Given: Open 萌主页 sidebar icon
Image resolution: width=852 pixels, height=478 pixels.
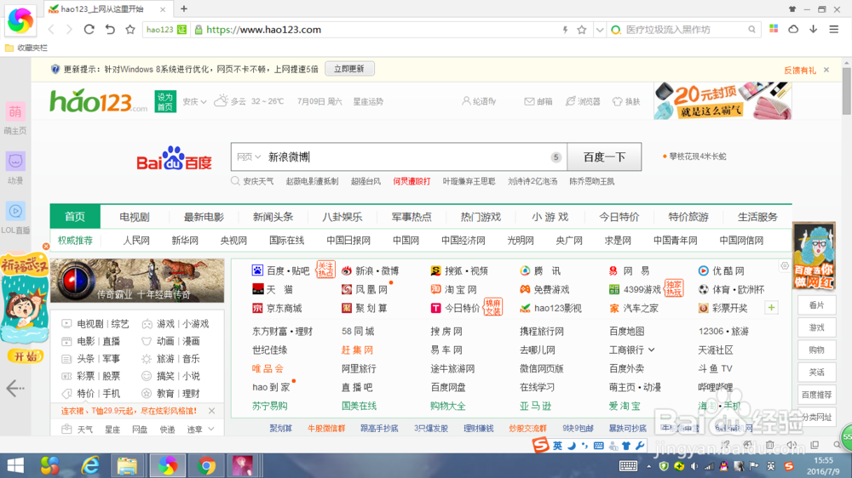Looking at the screenshot, I should tap(15, 117).
